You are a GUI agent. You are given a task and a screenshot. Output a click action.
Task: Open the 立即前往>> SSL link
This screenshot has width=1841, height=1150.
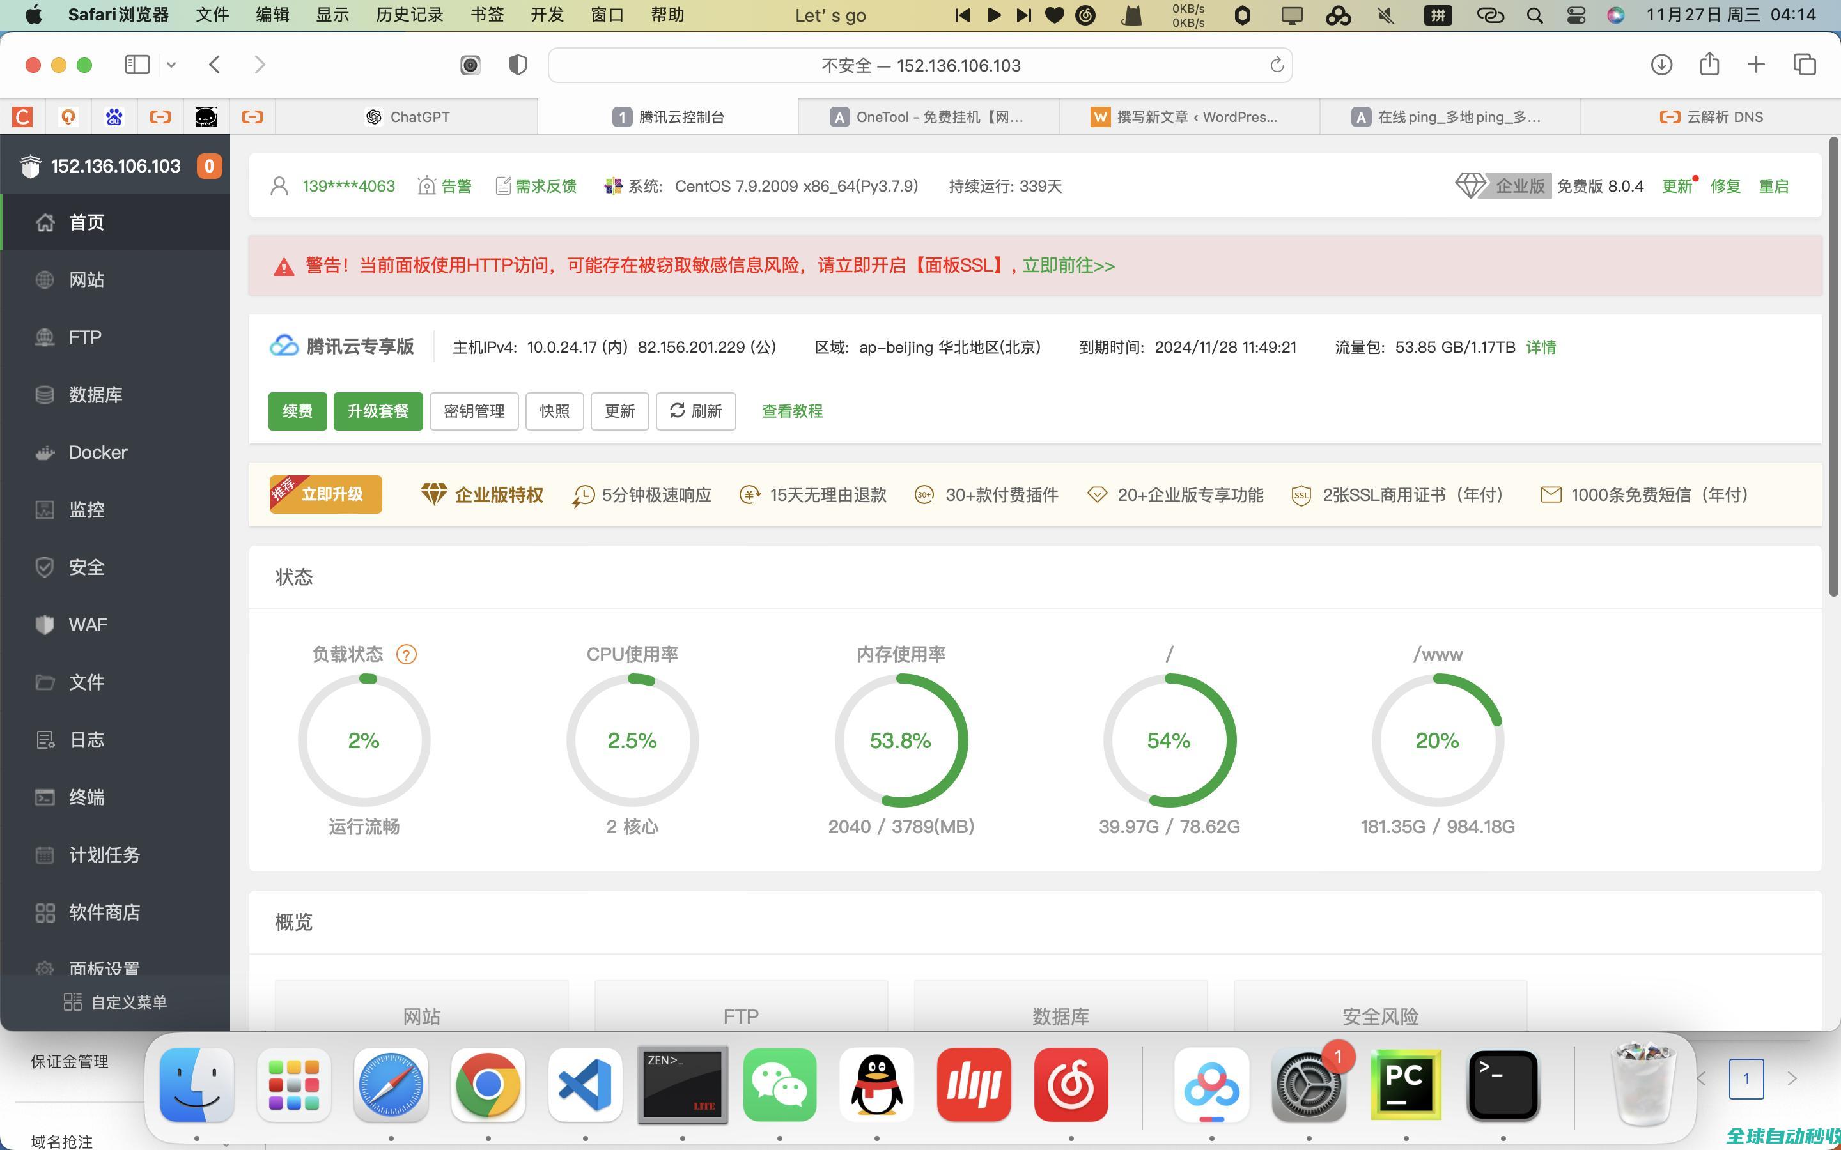pos(1068,265)
